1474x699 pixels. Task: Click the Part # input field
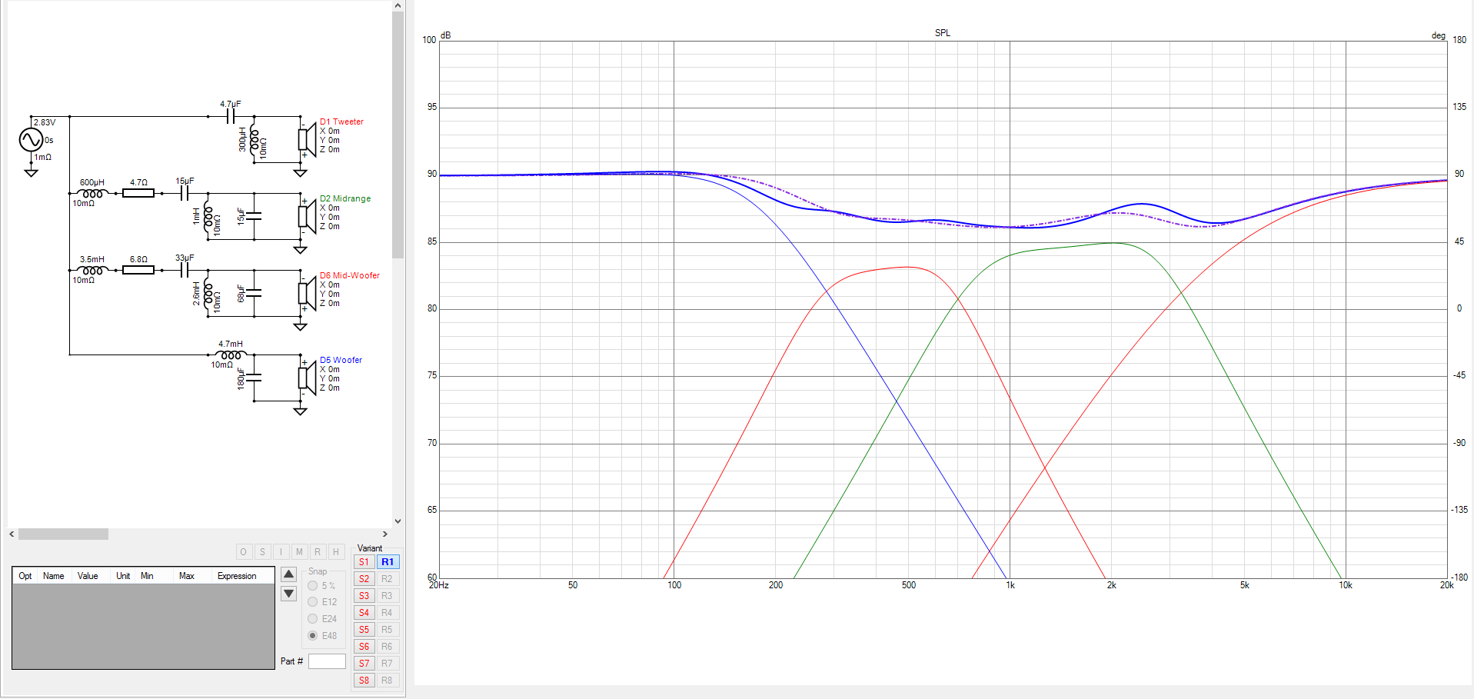coord(327,661)
